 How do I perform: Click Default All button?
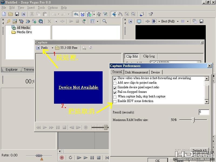coord(200,151)
